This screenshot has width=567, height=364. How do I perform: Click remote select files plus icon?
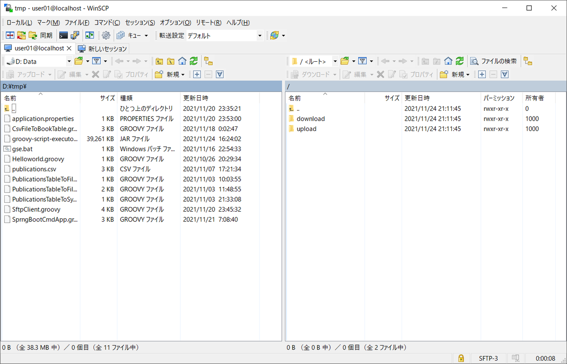(481, 74)
